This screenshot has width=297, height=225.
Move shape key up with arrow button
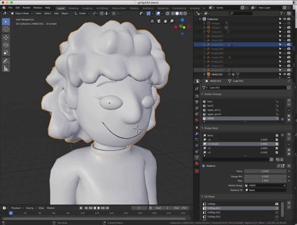[x=289, y=150]
